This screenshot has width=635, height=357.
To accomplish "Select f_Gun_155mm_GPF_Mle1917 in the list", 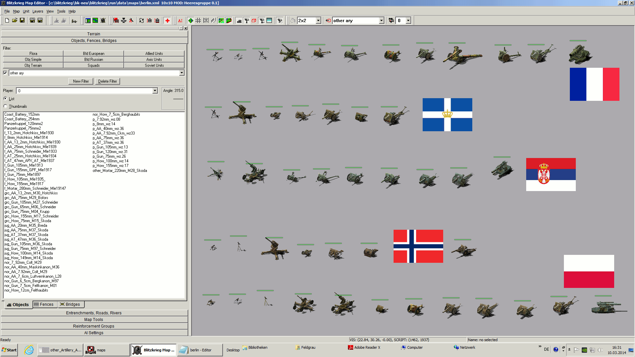I will pos(28,170).
